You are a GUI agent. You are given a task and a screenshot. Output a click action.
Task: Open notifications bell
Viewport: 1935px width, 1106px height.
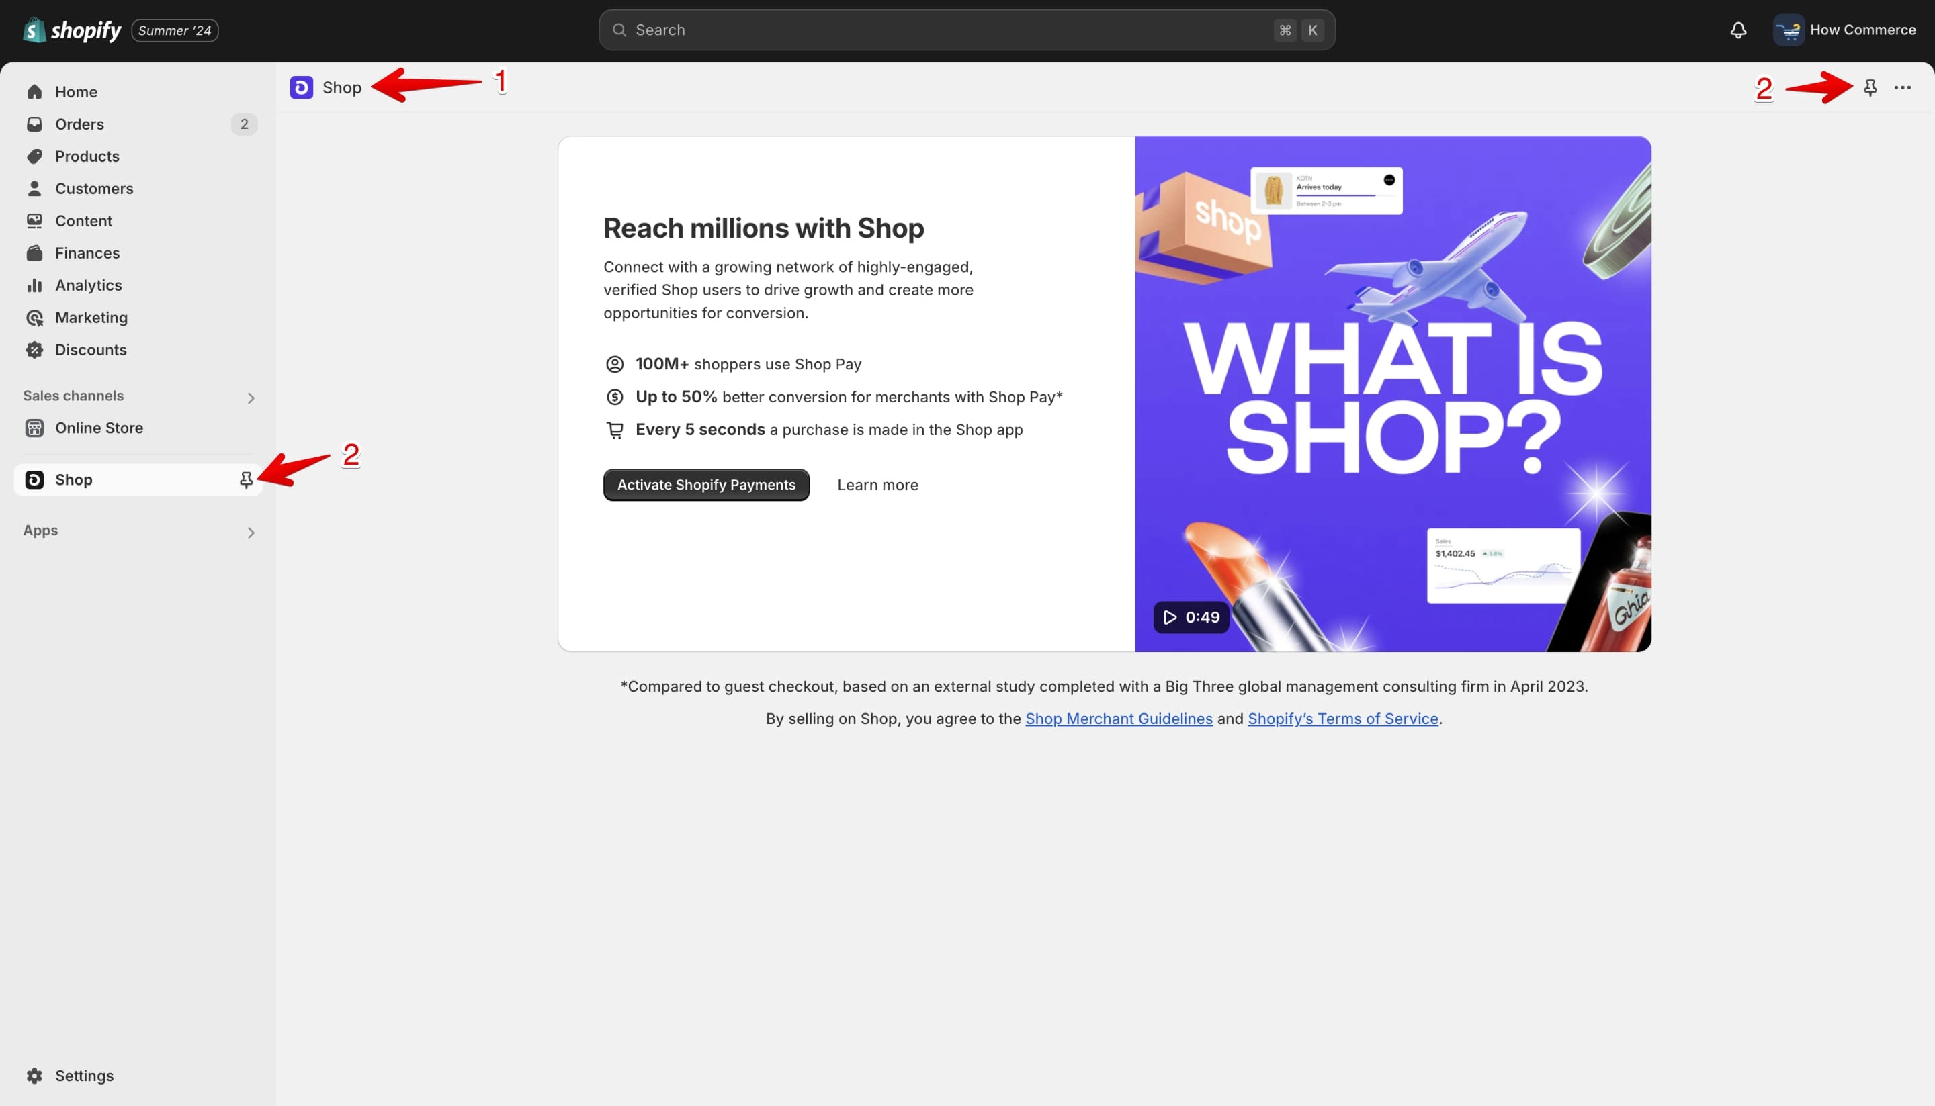point(1738,30)
